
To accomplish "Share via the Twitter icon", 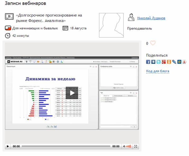I will tap(158, 62).
